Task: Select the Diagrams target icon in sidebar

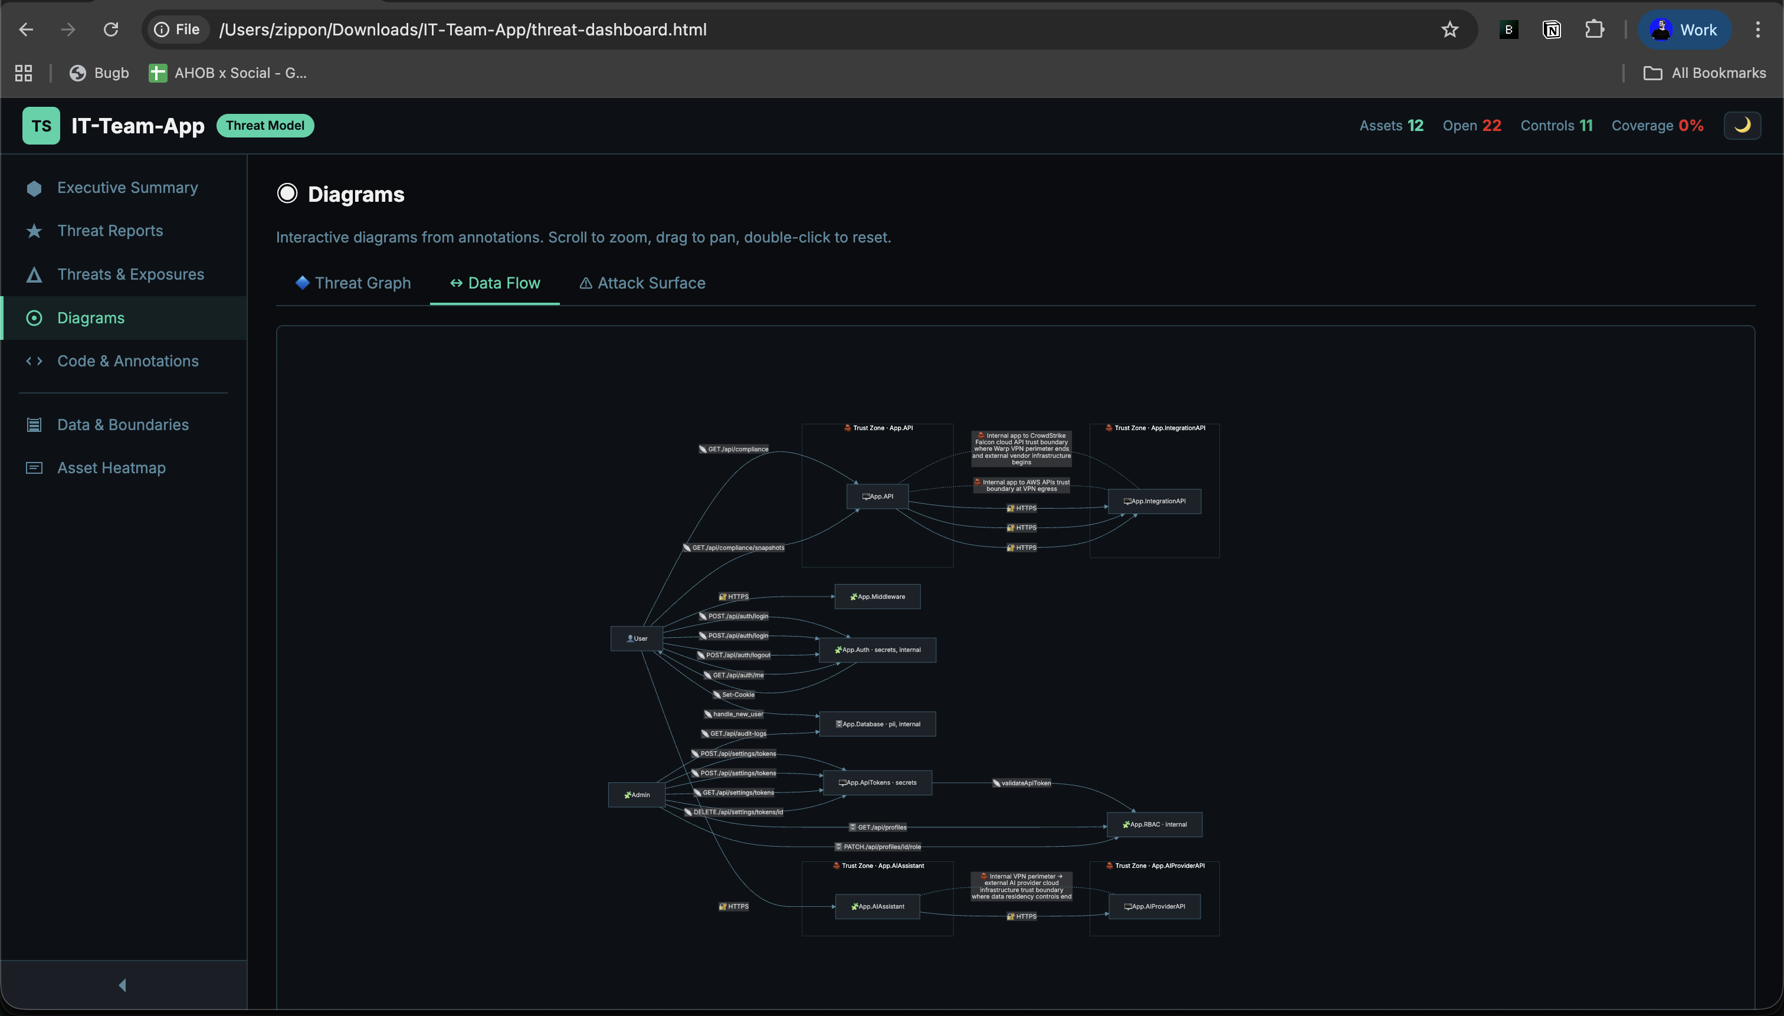Action: point(34,317)
